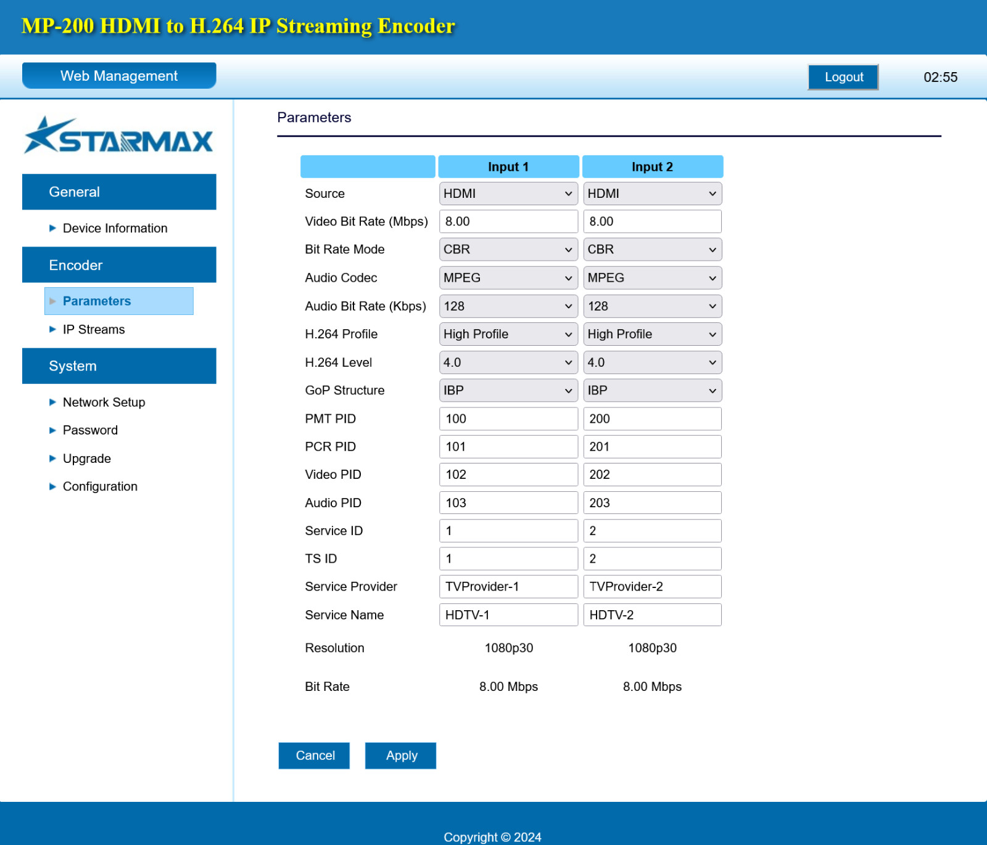
Task: Focus the Input 1 Video PID field
Action: pyautogui.click(x=508, y=475)
